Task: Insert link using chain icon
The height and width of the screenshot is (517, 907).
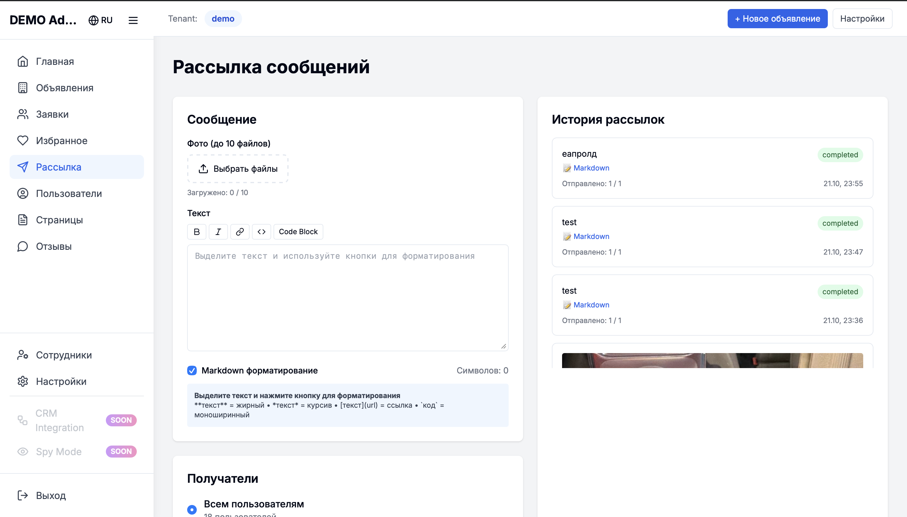Action: pos(240,231)
